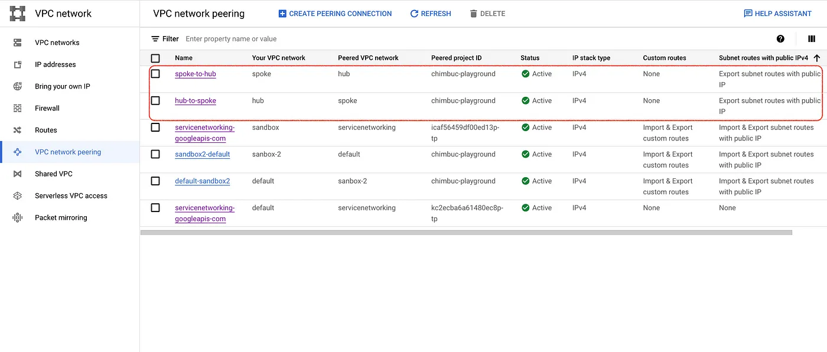Select all rows with header checkbox
Screen dimensions: 827x352
[155, 58]
